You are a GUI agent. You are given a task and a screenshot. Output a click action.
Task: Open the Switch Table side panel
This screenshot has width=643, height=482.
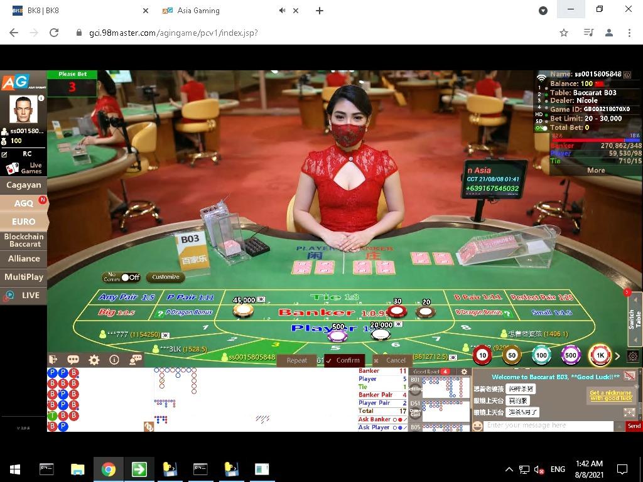coord(635,319)
